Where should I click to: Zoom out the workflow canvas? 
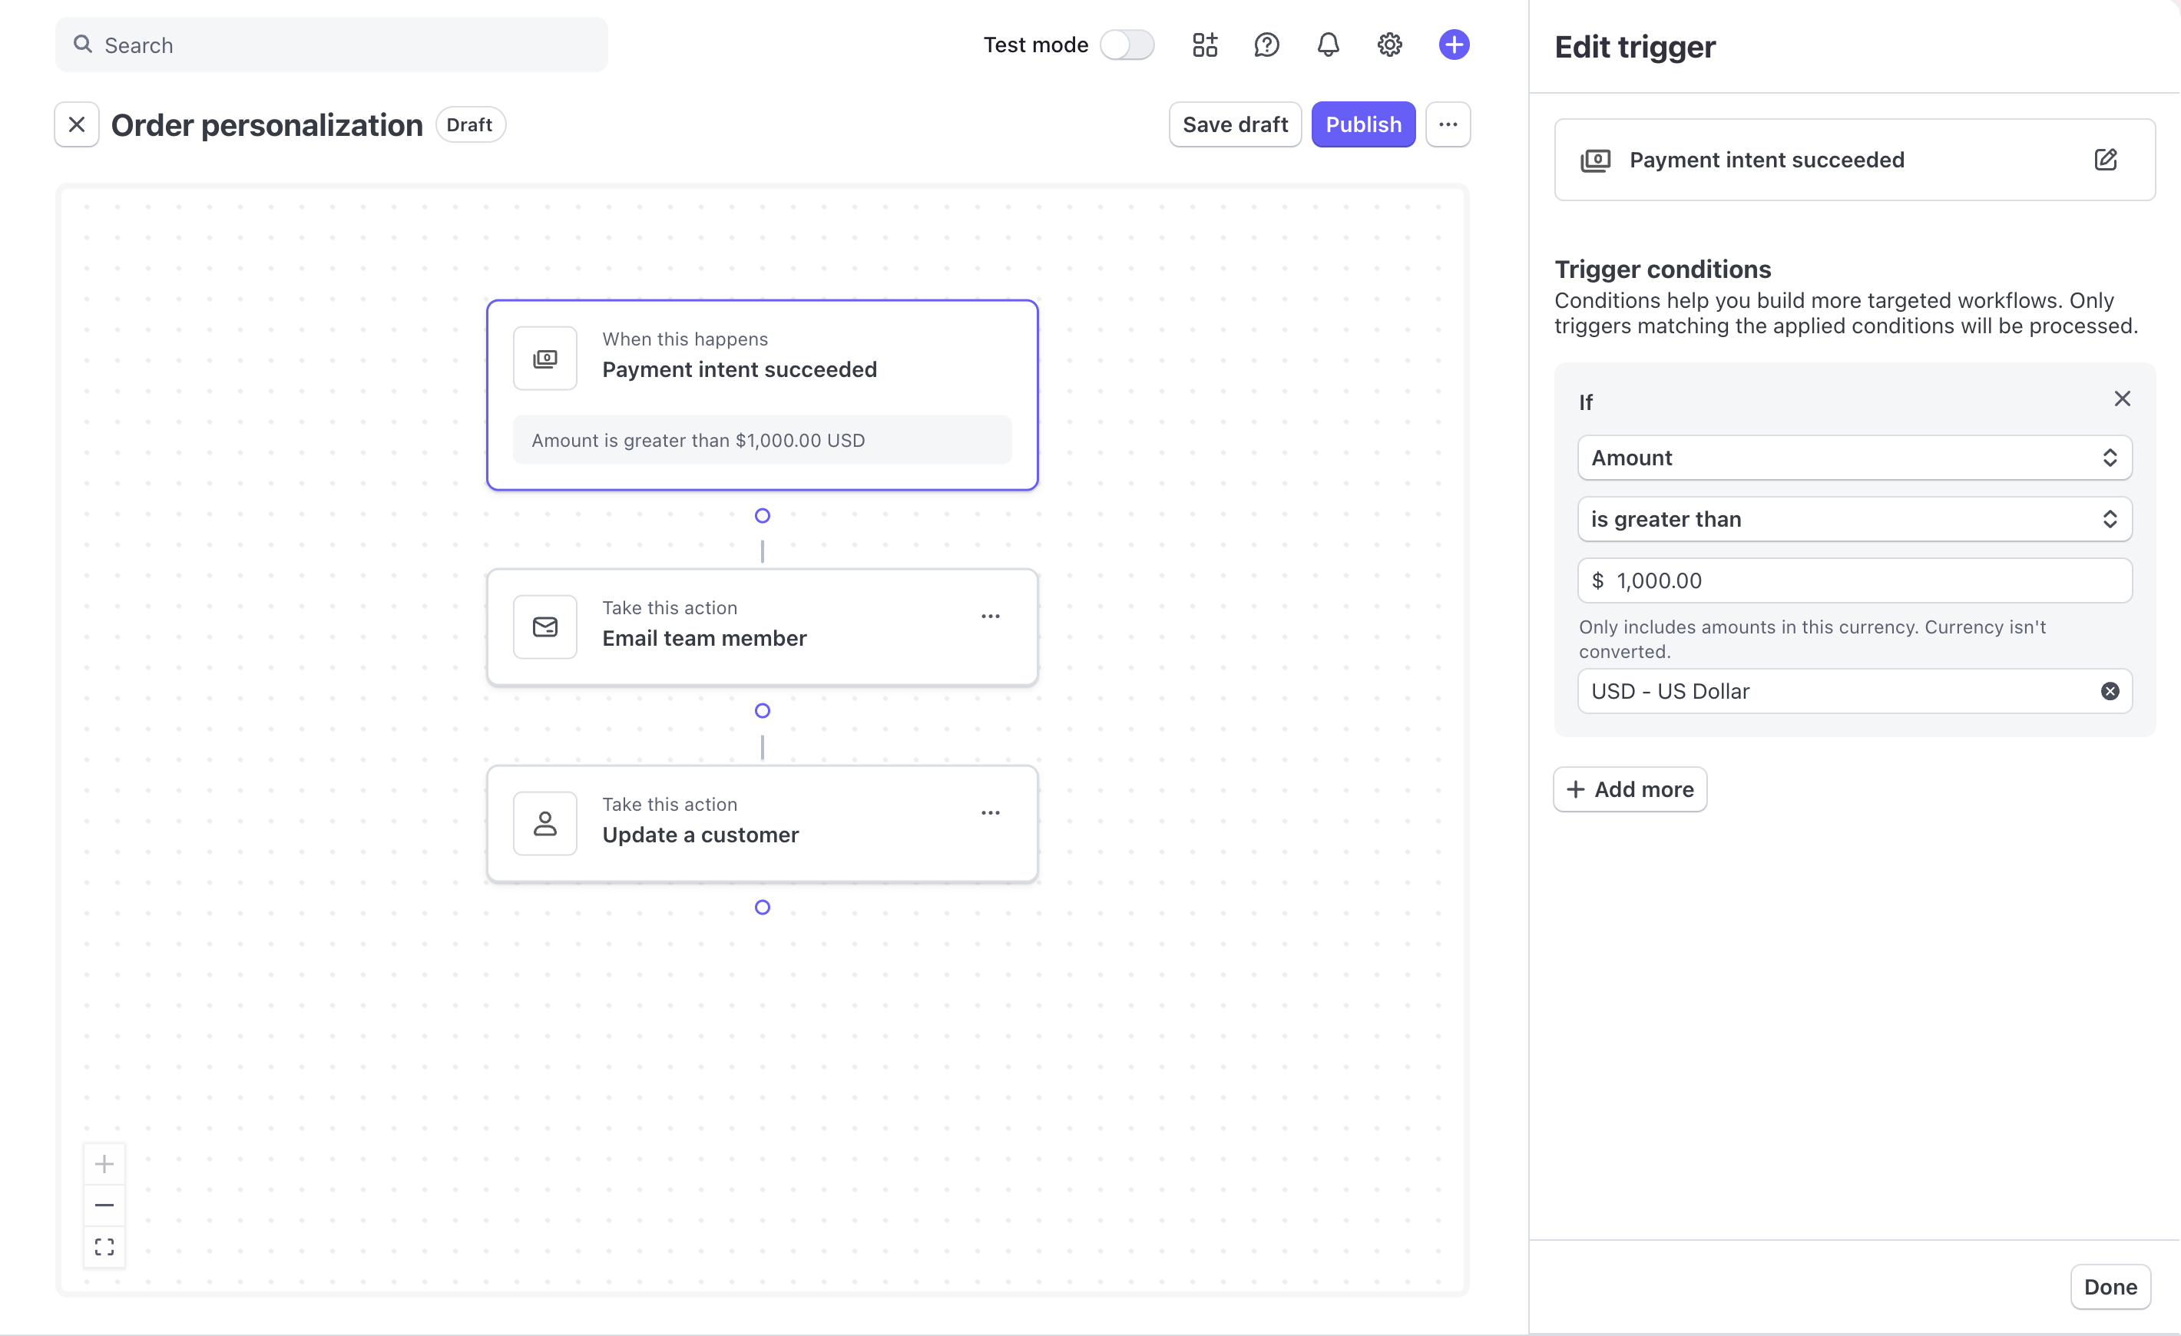click(x=104, y=1205)
